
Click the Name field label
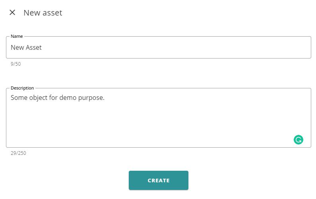[x=17, y=36]
